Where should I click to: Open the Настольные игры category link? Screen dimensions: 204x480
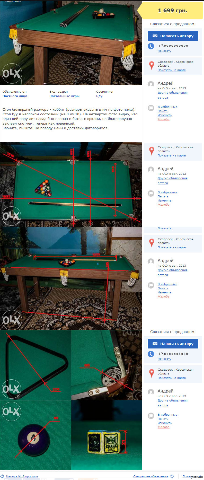[64, 96]
